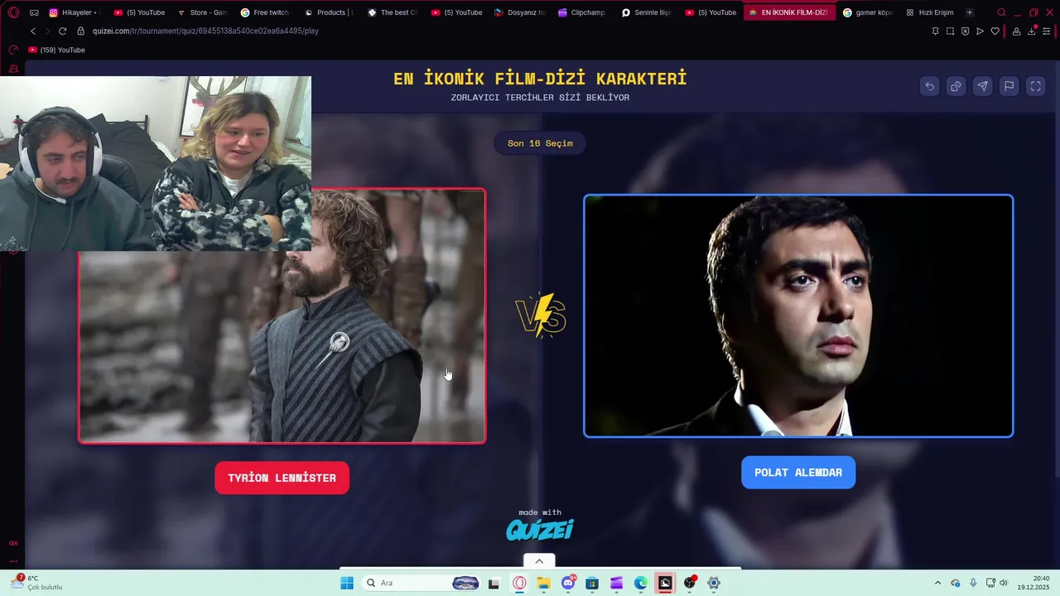This screenshot has height=596, width=1060.
Task: Open Clipchamp from the taskbar
Action: [616, 583]
